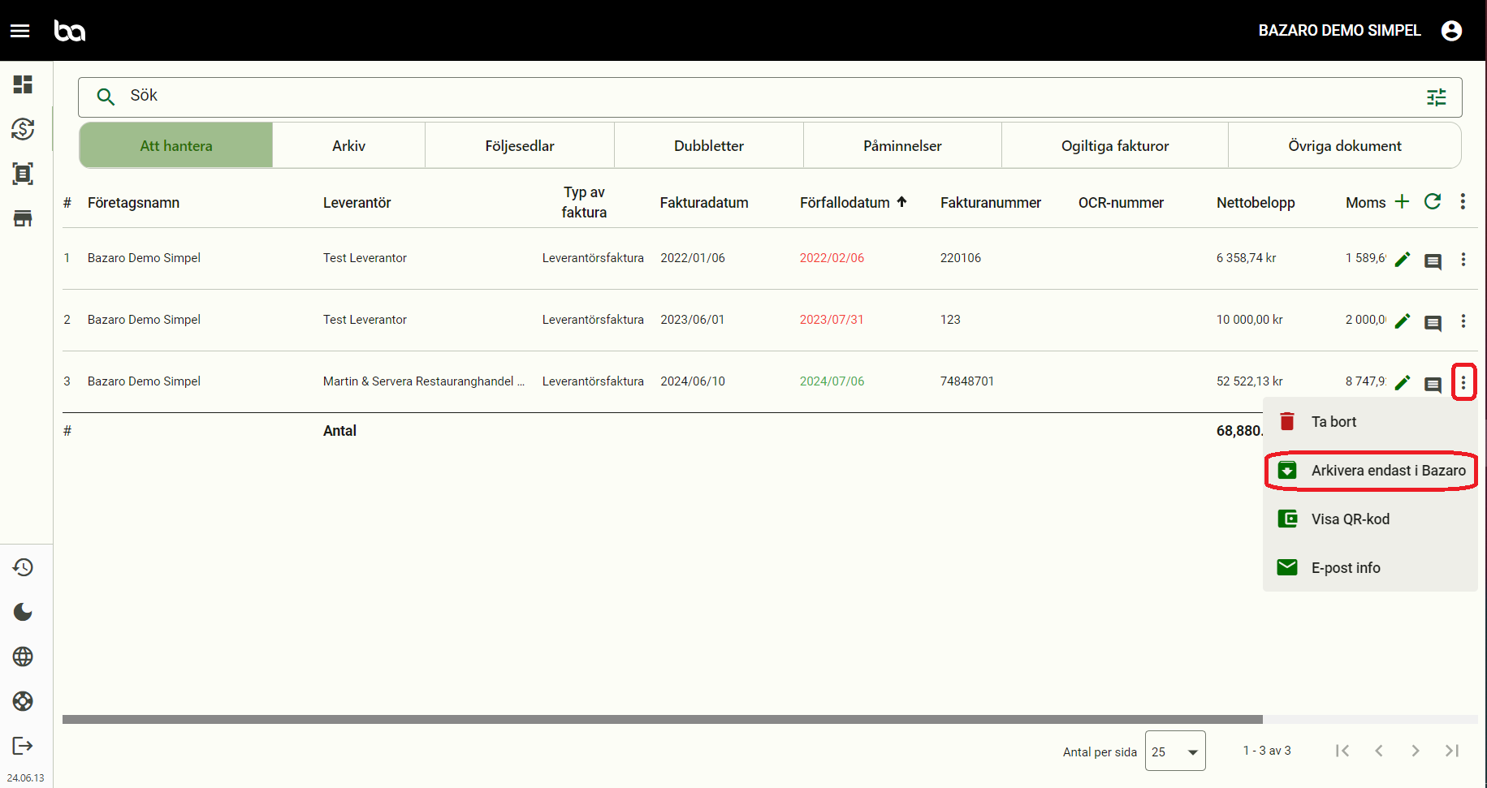Toggle dark mode moon icon
This screenshot has height=788, width=1487.
pos(23,612)
